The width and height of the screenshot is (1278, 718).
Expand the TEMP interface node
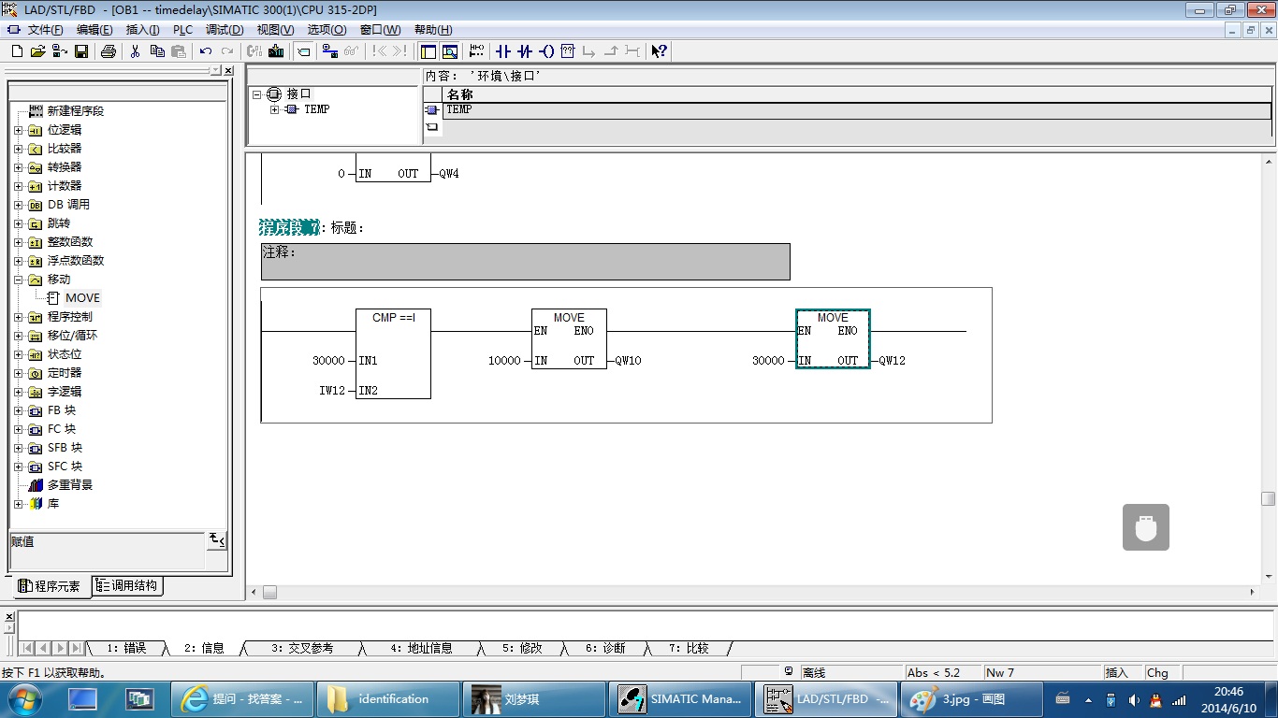pyautogui.click(x=274, y=109)
